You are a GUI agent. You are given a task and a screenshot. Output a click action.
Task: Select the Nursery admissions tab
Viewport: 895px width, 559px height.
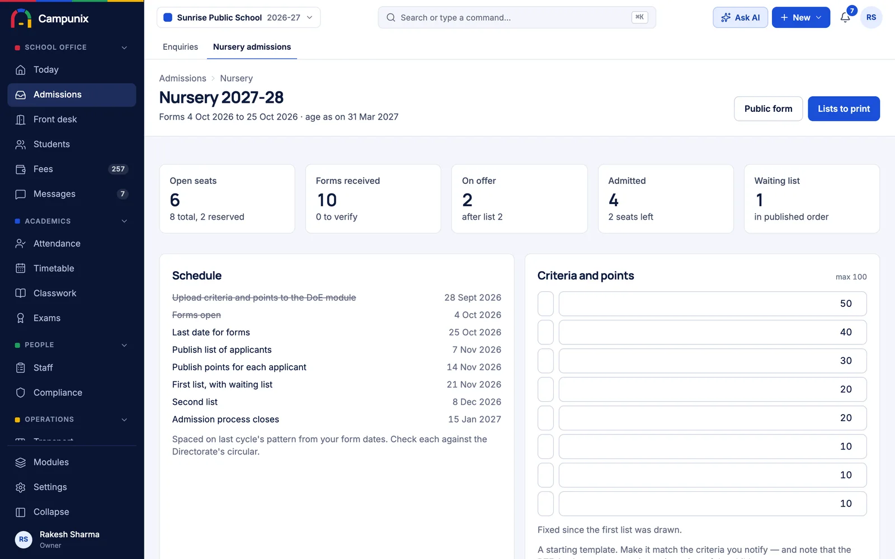pyautogui.click(x=252, y=47)
